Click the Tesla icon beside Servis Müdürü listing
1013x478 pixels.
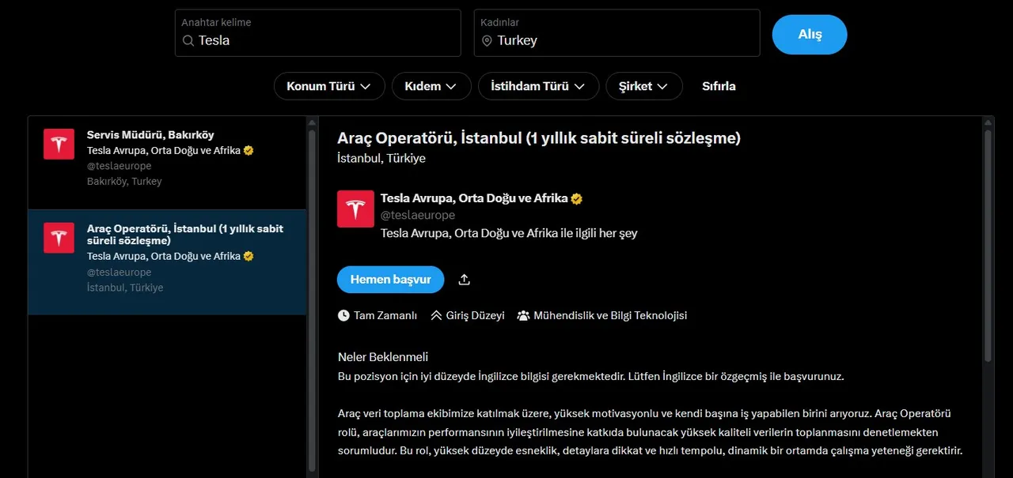pos(59,144)
